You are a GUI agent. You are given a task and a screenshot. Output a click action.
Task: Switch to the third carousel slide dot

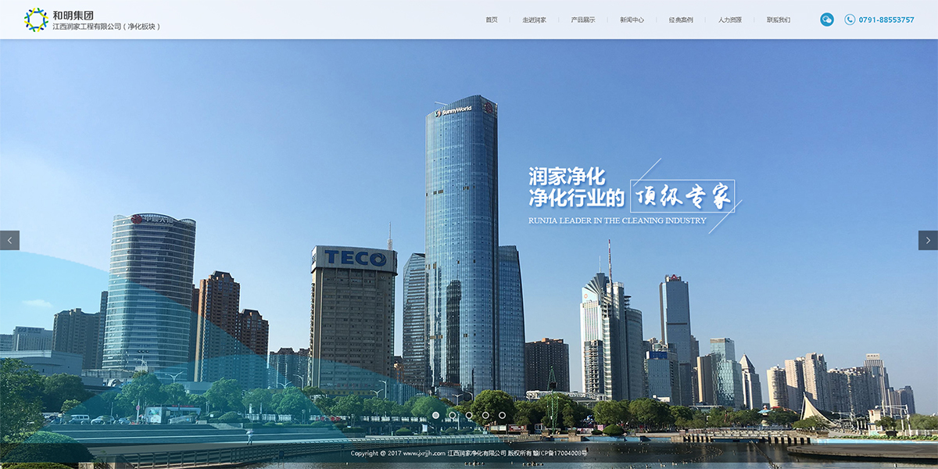(x=469, y=415)
